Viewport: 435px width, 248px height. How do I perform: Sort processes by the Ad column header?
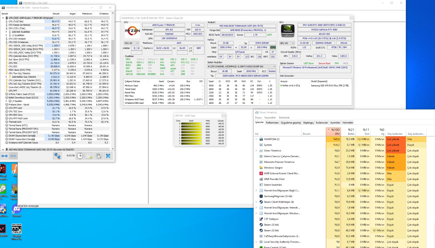tap(278, 132)
